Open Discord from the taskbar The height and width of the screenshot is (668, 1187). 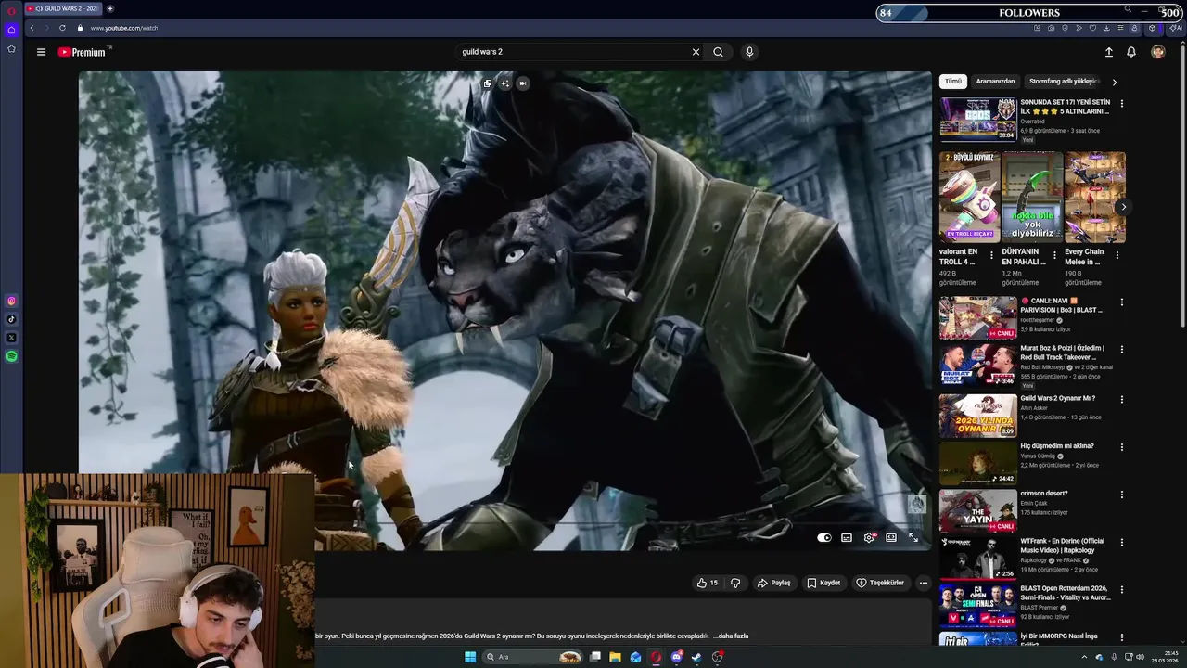[x=676, y=657]
